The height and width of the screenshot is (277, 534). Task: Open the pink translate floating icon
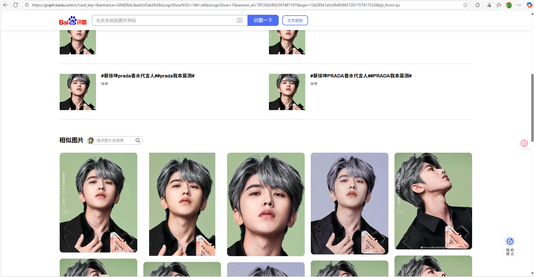point(524,143)
